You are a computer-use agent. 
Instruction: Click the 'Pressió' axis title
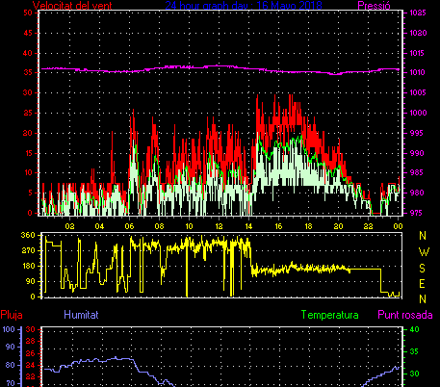click(x=374, y=5)
